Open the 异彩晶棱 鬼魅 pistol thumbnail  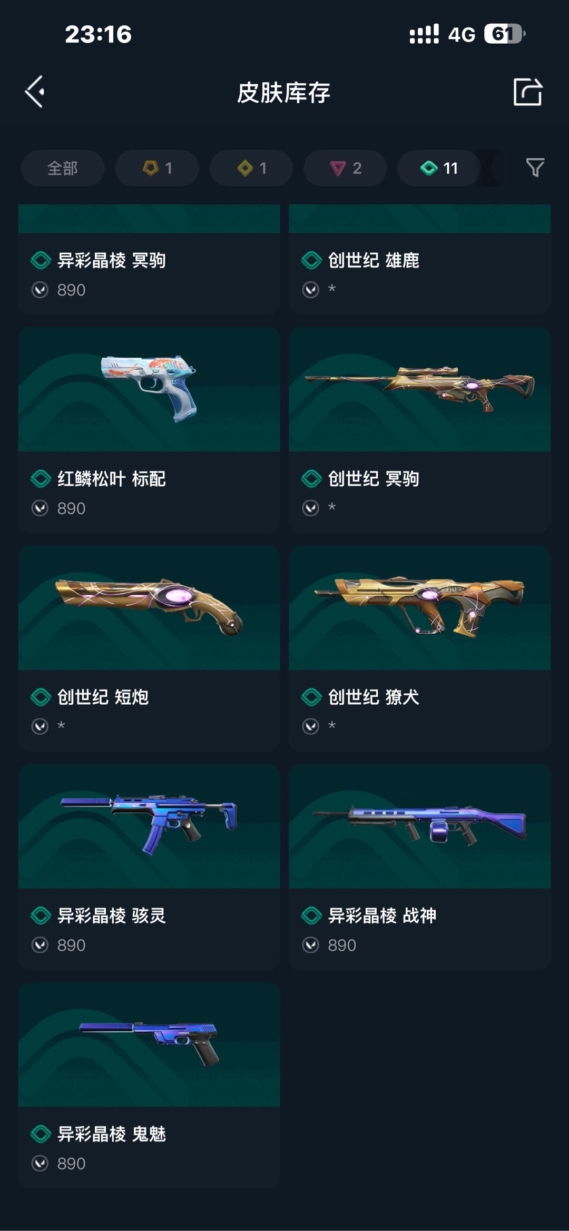tap(149, 1045)
